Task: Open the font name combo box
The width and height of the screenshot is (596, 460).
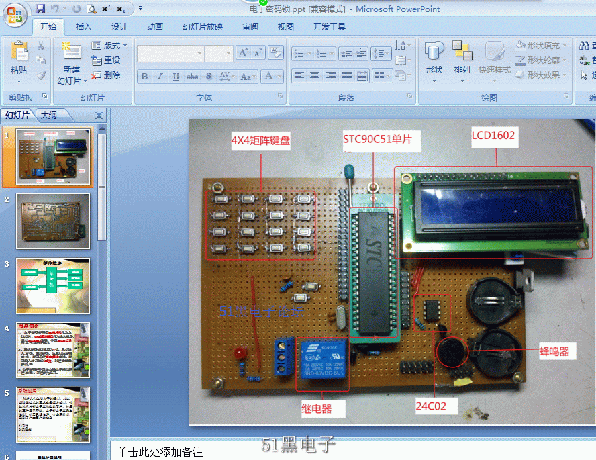Action: tap(170, 54)
